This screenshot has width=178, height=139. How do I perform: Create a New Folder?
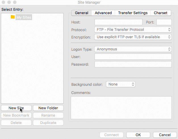[x=48, y=108]
